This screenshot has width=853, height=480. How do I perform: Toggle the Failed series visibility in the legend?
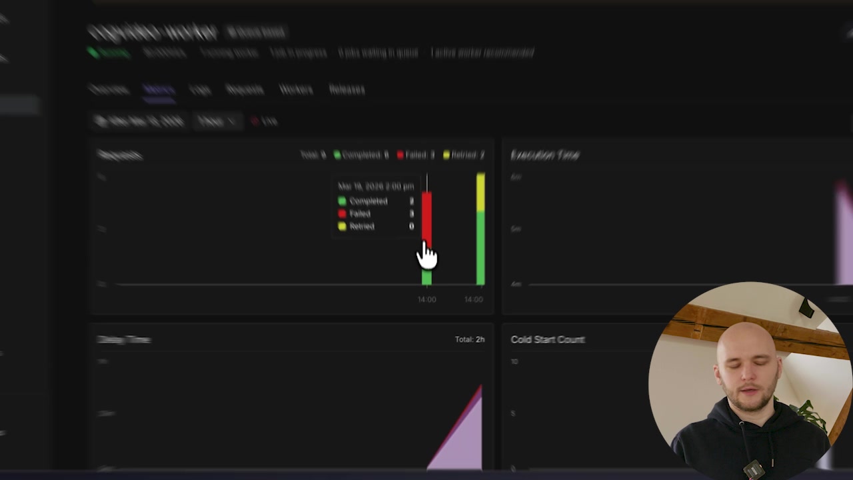[415, 155]
